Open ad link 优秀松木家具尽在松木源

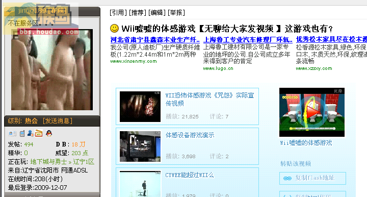pyautogui.click(x=331, y=39)
